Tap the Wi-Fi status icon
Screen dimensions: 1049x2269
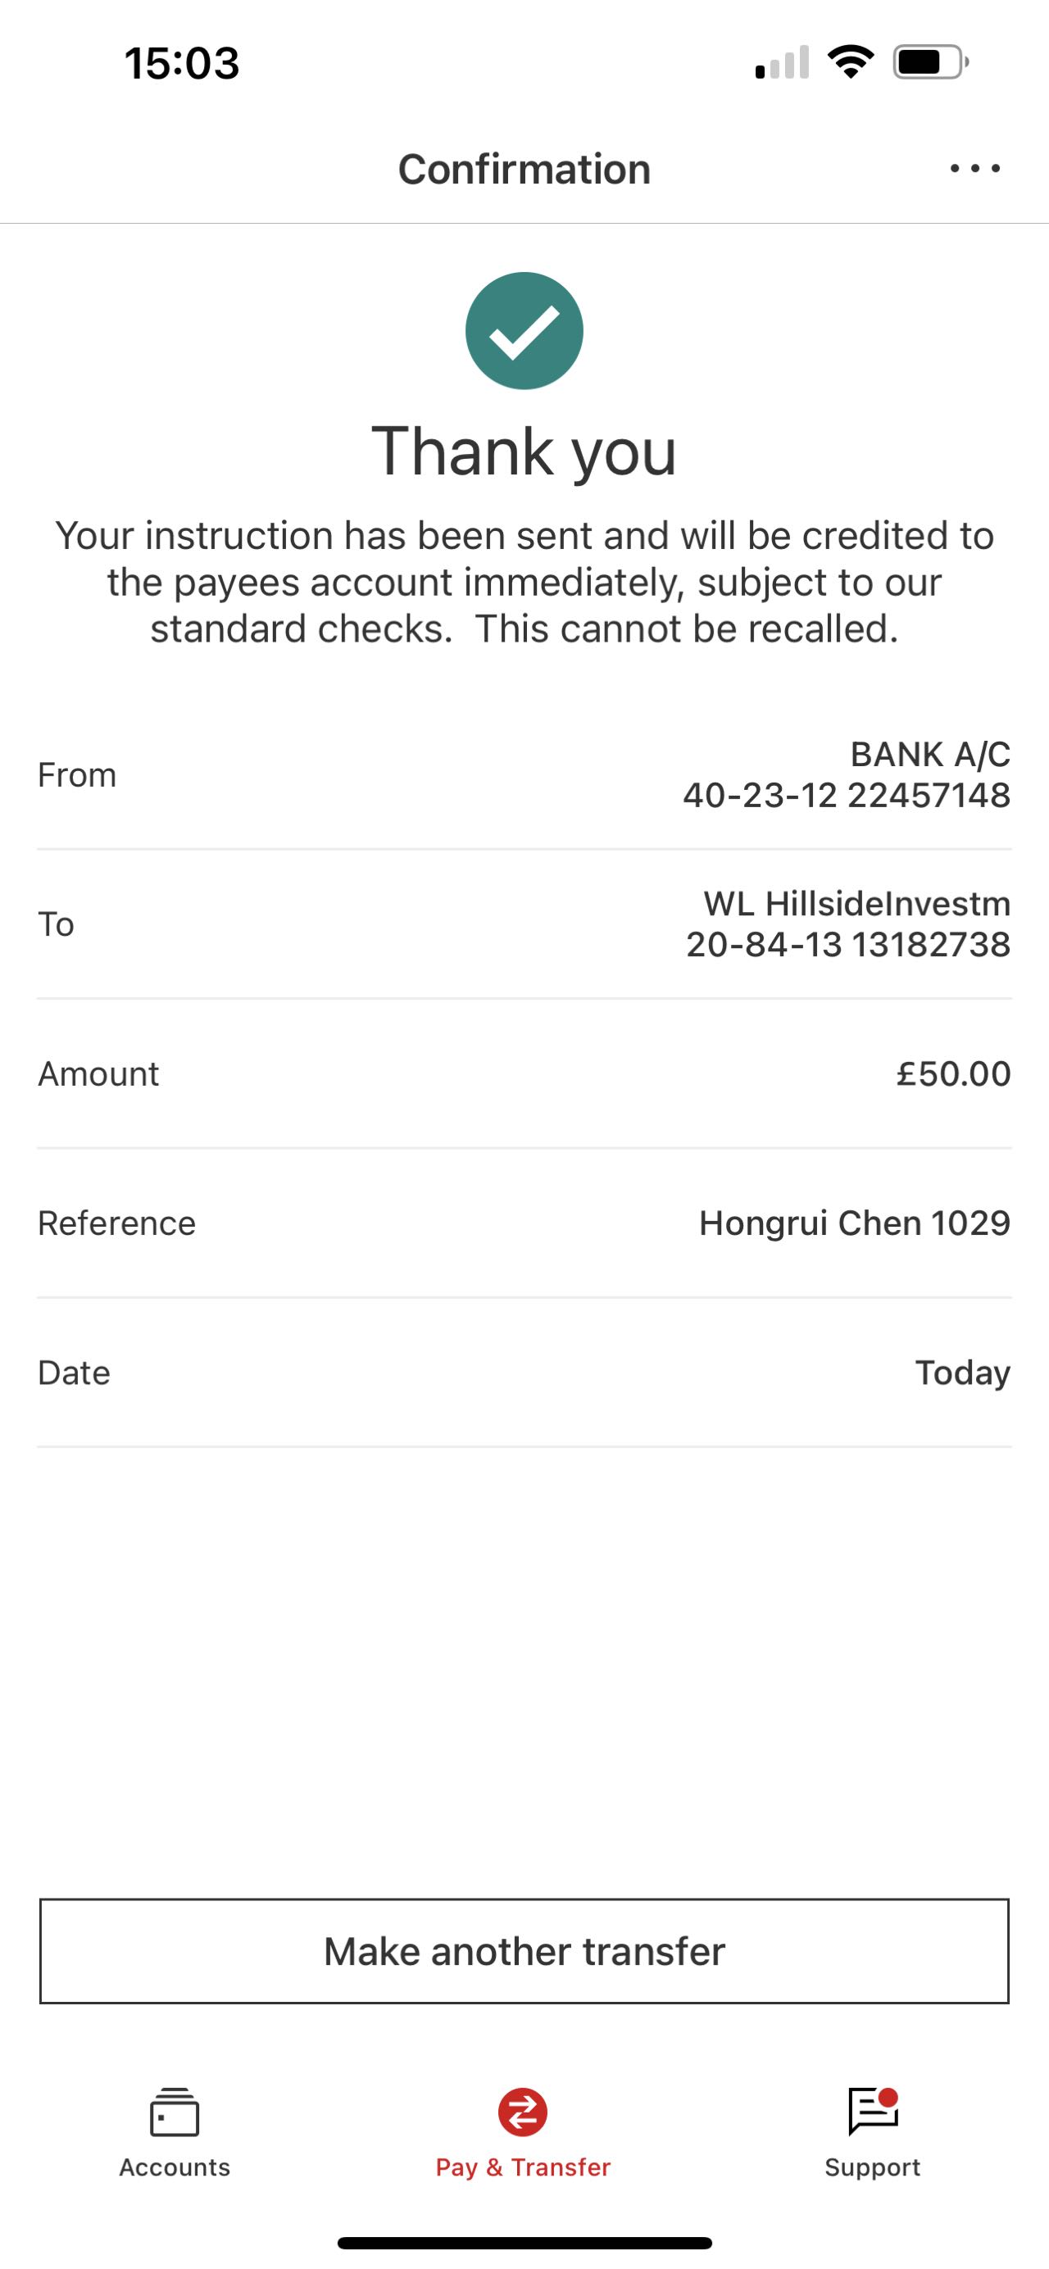point(850,61)
